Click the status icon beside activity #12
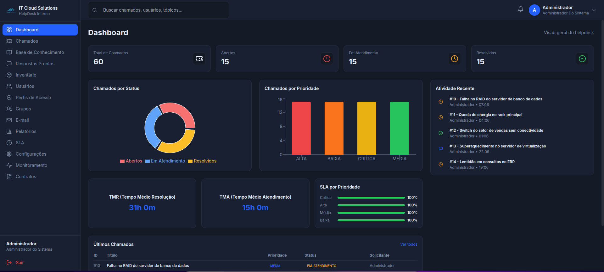Image resolution: width=604 pixels, height=272 pixels. (441, 133)
